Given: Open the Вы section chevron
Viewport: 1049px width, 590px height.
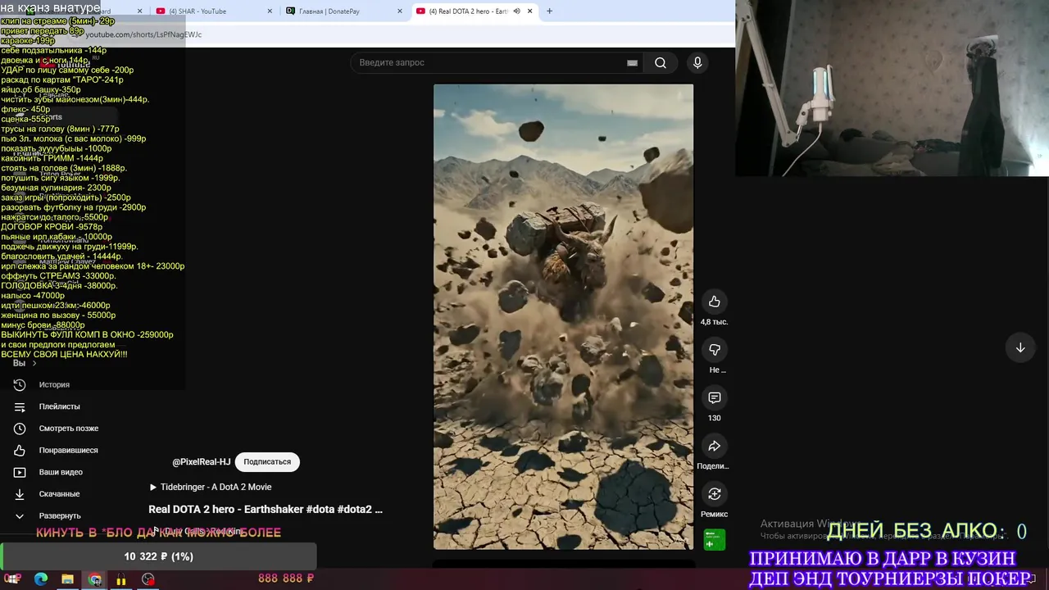Looking at the screenshot, I should click(x=34, y=363).
